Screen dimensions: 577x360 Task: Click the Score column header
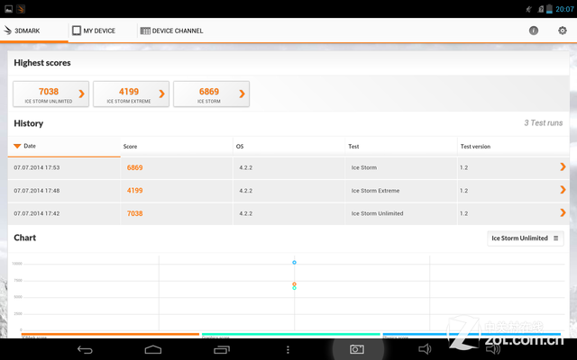(177, 146)
